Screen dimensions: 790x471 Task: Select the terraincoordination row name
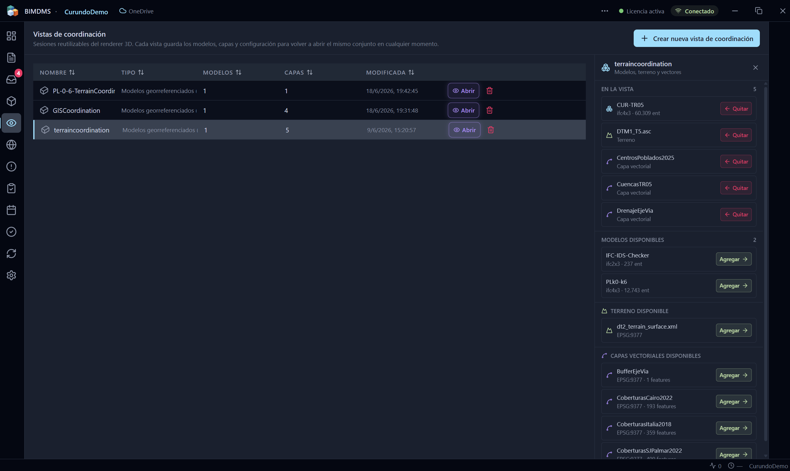(x=81, y=130)
